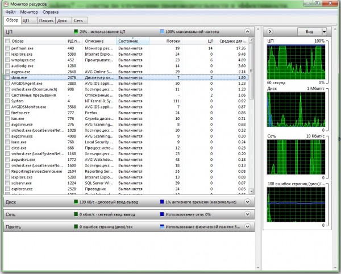Switch to the Память tab
This screenshot has height=274, width=341.
pos(46,20)
